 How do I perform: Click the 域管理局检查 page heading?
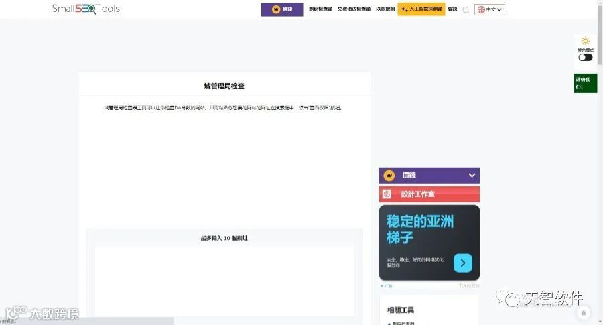tap(224, 86)
